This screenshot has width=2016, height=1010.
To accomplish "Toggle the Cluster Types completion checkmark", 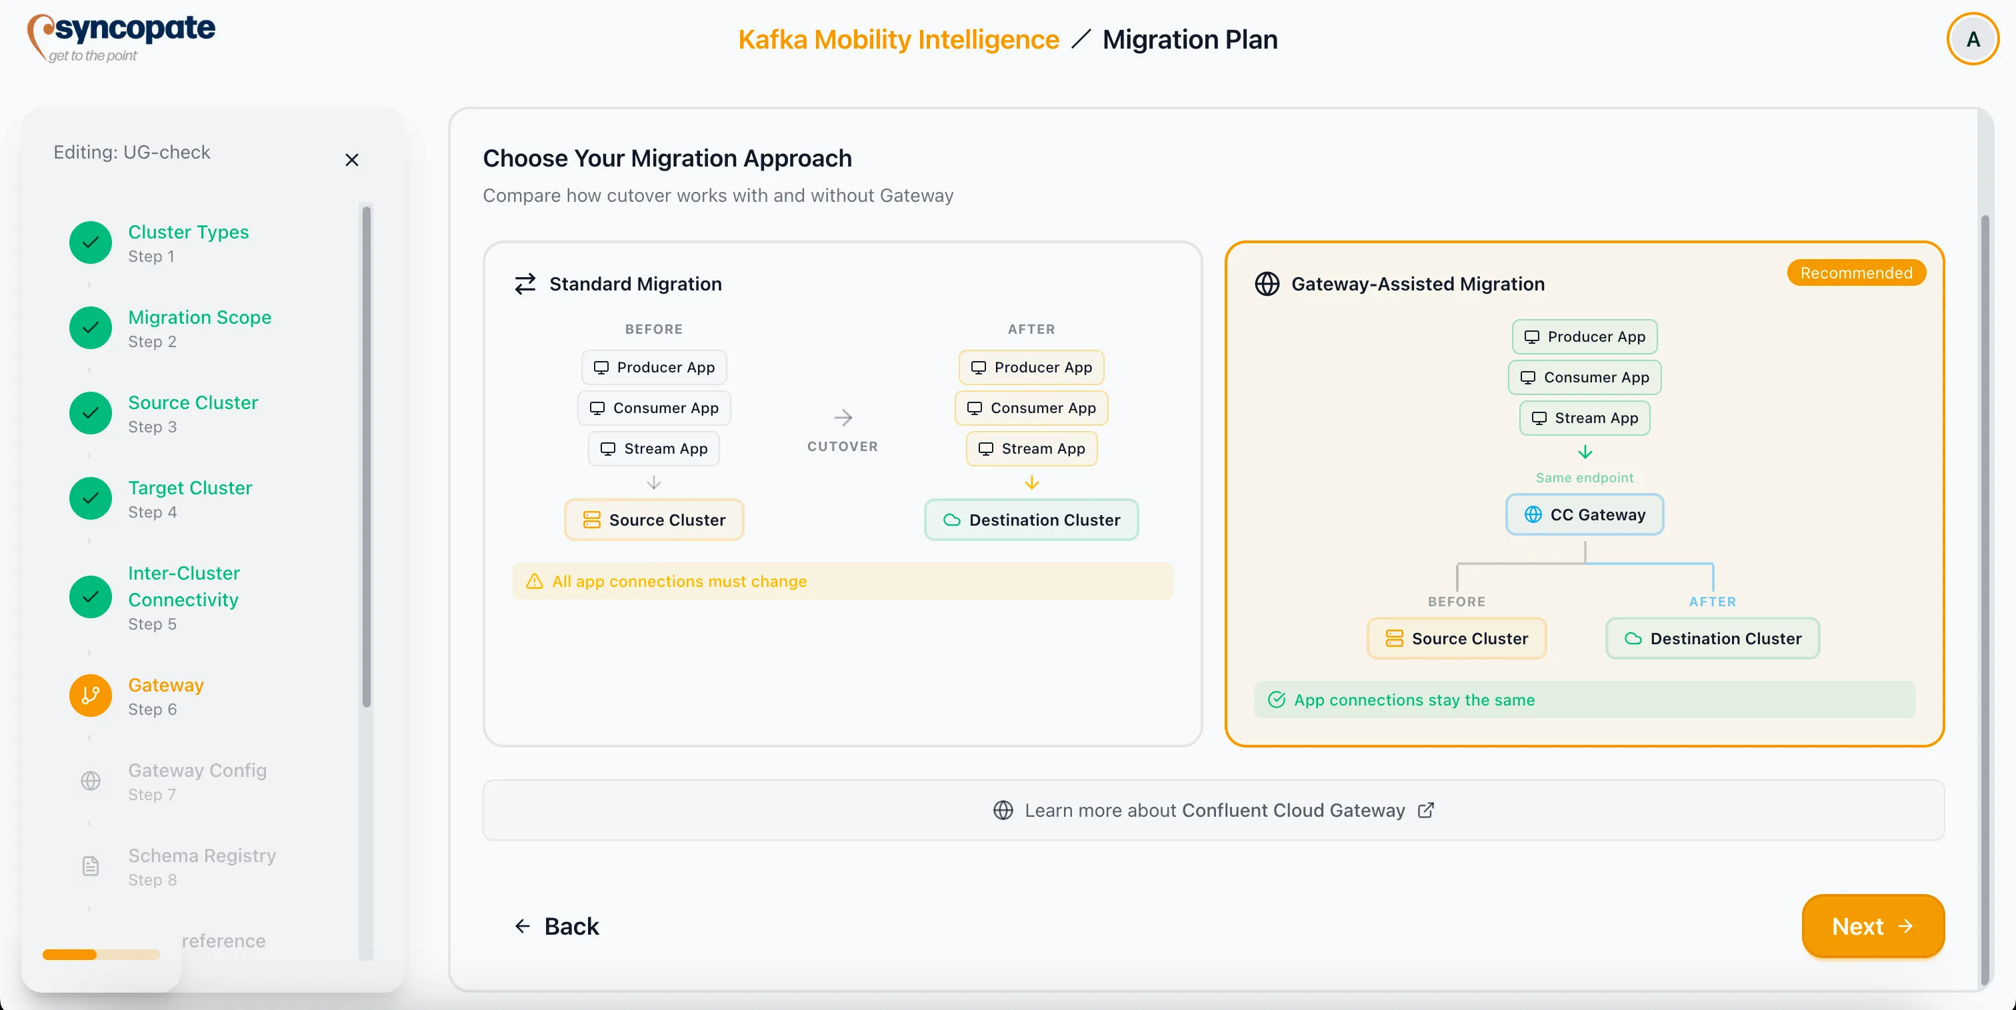I will [89, 243].
